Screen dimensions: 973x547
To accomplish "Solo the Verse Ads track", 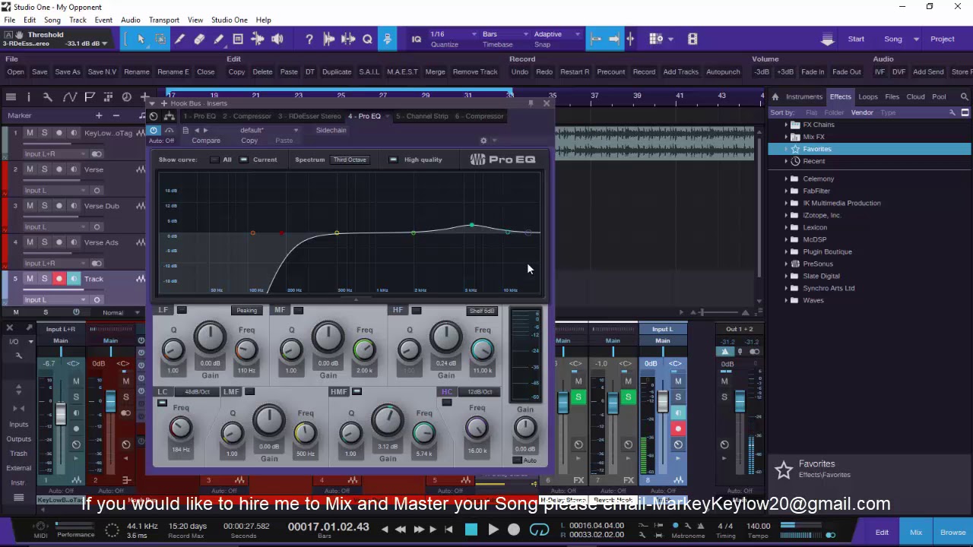I will [44, 242].
